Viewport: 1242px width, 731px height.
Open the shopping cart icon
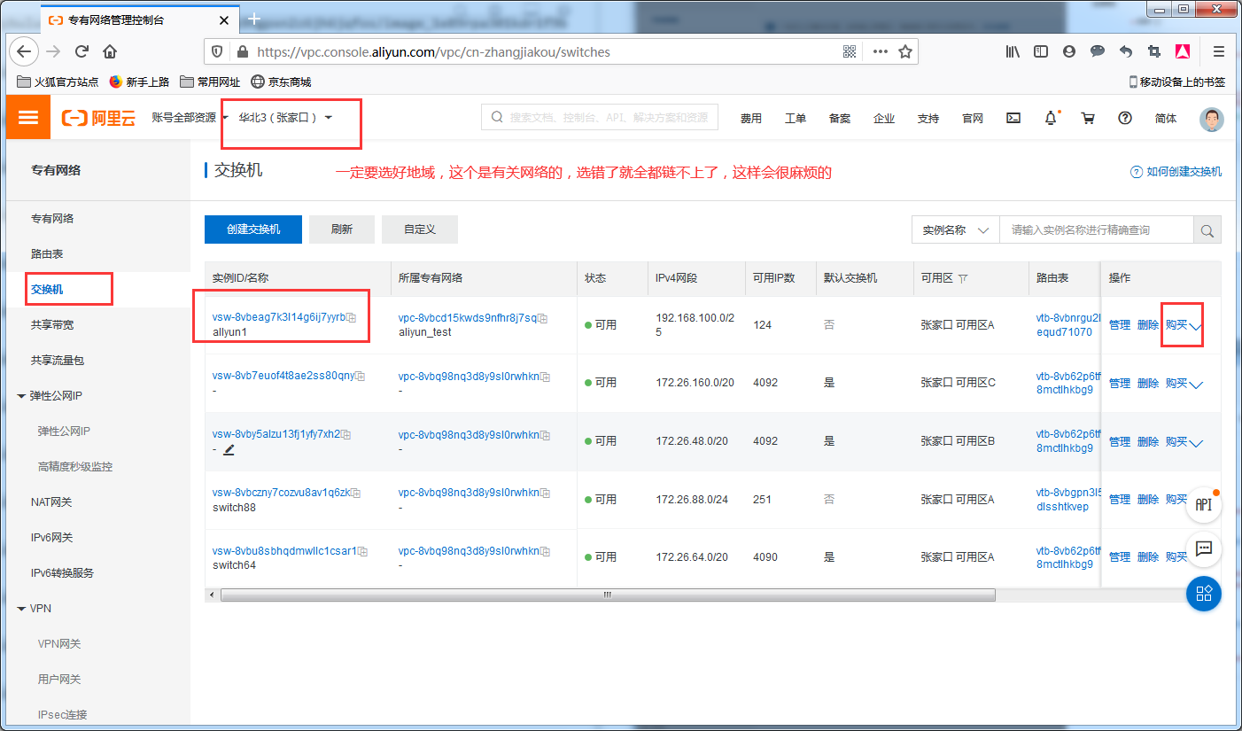[1088, 118]
